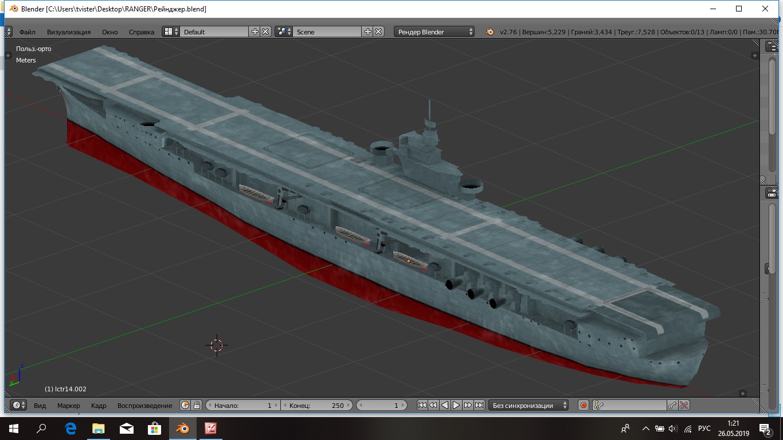Viewport: 783px width, 440px height.
Task: Click the jump to last frame button
Action: (x=480, y=405)
